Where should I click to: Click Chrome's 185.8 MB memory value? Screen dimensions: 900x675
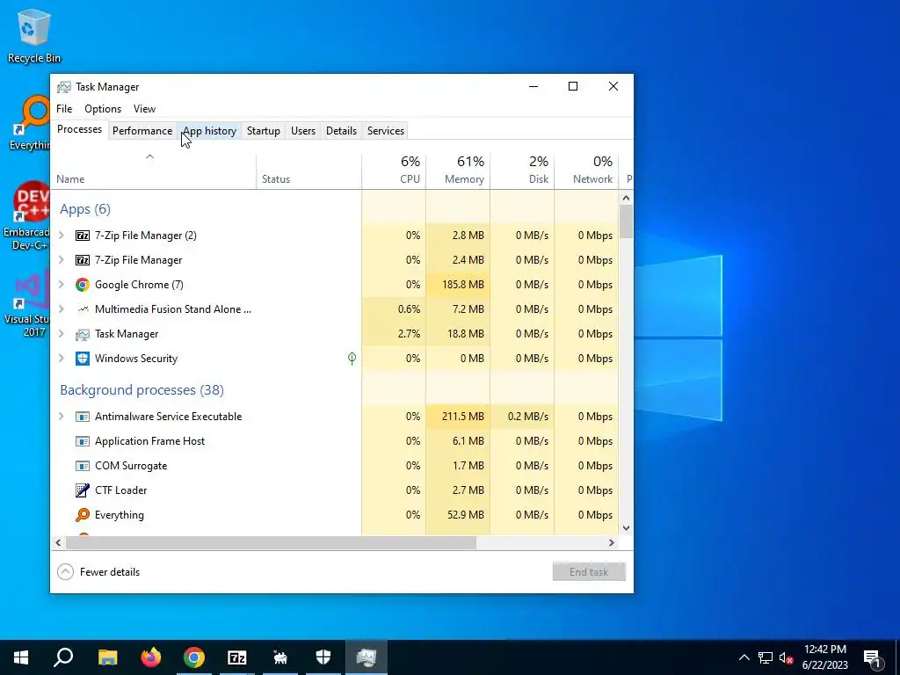(x=462, y=285)
